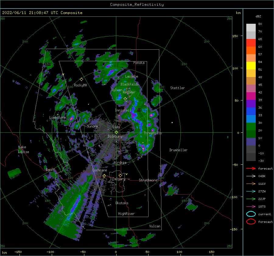
Task: Click the Lacombe city label
Action: [132, 76]
